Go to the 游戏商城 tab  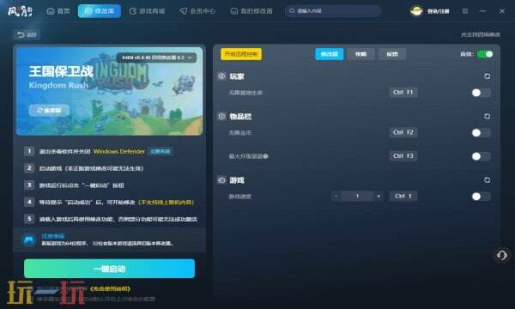147,11
